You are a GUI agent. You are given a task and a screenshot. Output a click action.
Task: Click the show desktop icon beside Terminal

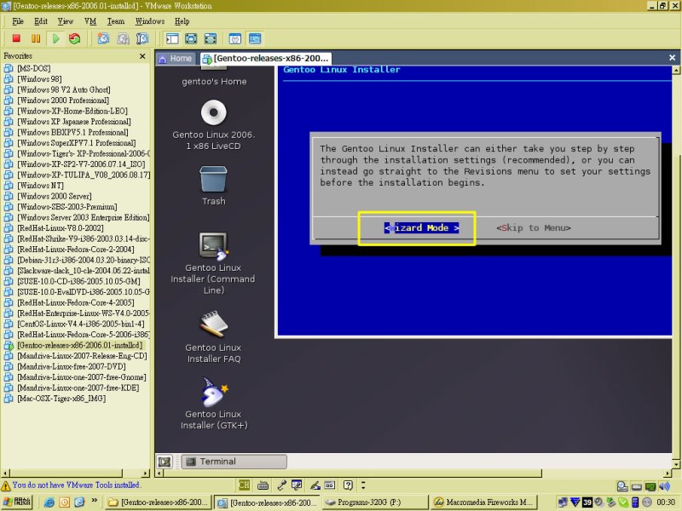tap(165, 462)
